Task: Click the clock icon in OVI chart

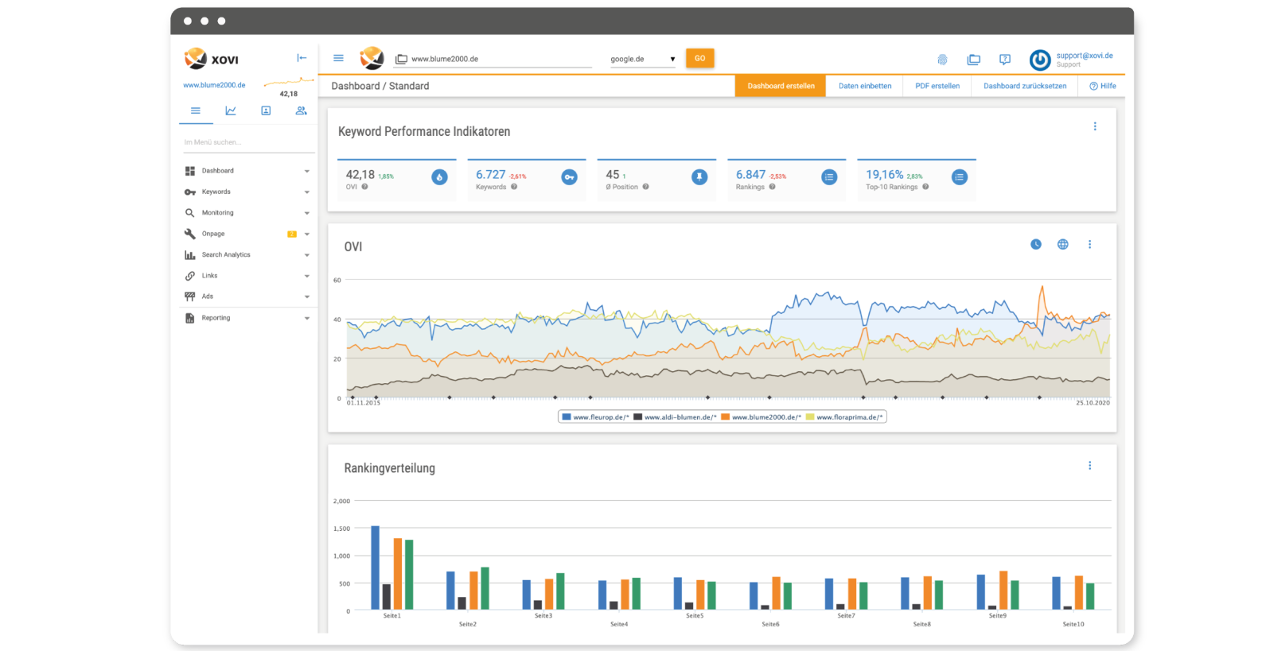Action: pos(1036,245)
